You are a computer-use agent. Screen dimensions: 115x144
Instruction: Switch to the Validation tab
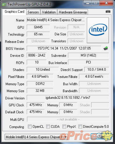tap(49, 12)
